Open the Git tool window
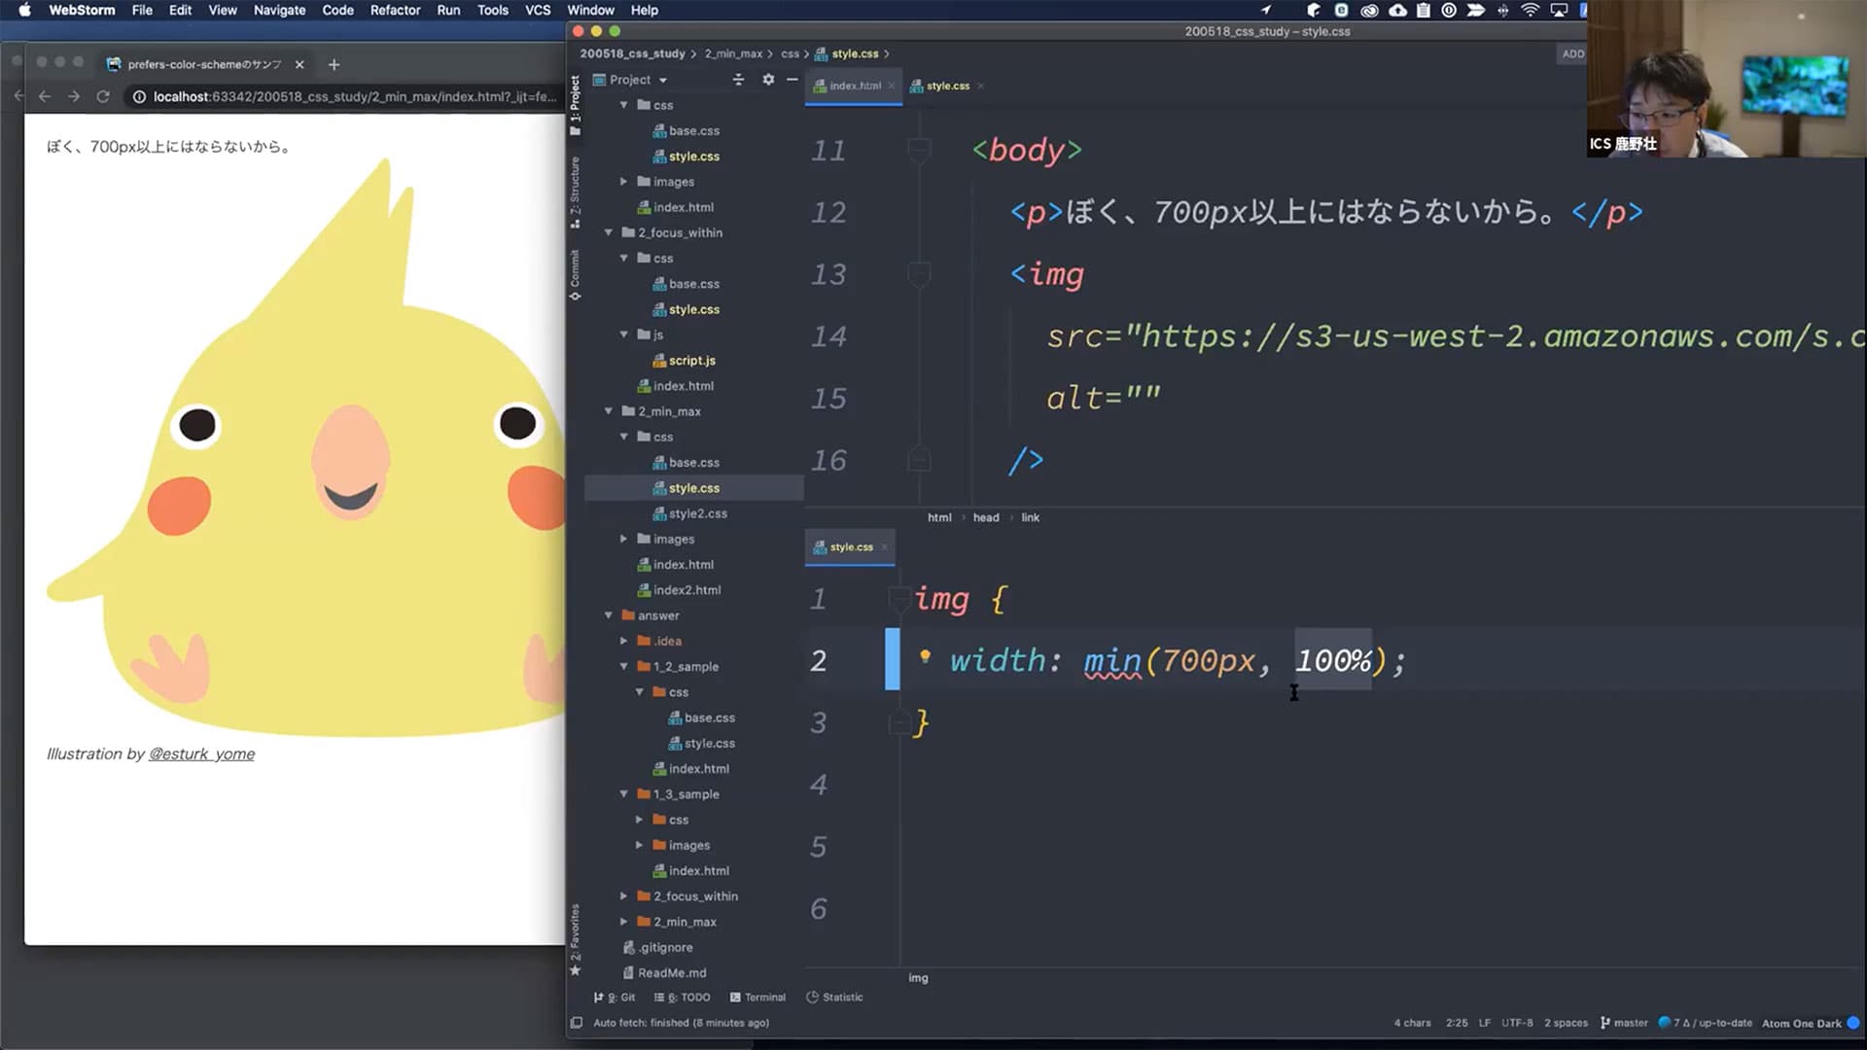Screen dimensions: 1867x1050 pos(616,997)
